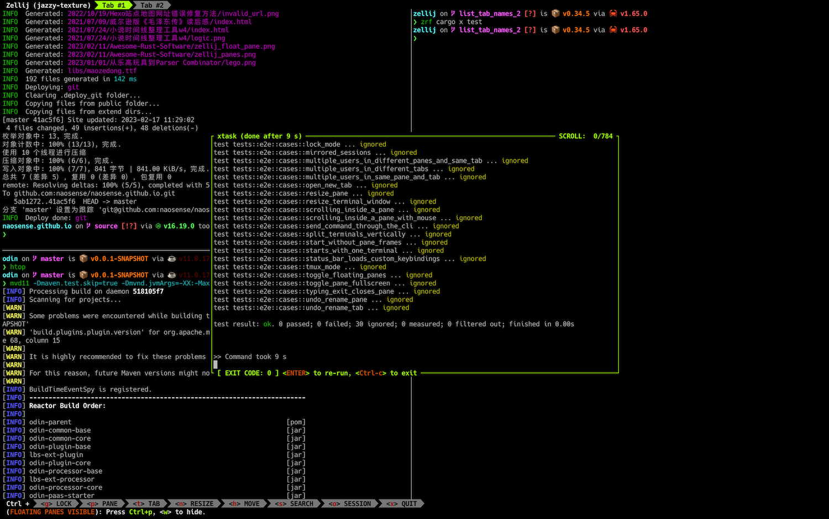Click the typing_exit_closes_pane test line
829x519 pixels.
327,292
